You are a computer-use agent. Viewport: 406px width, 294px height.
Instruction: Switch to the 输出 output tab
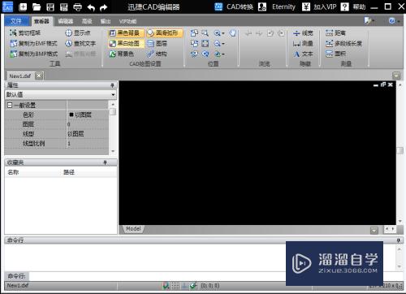click(x=106, y=21)
